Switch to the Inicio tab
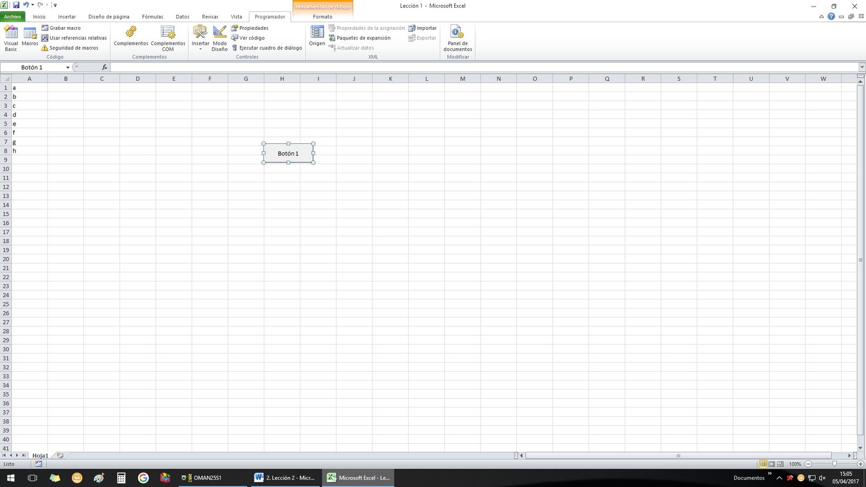This screenshot has width=866, height=487. (x=39, y=17)
